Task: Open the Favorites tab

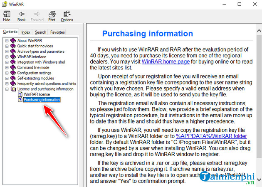Action: (57, 32)
